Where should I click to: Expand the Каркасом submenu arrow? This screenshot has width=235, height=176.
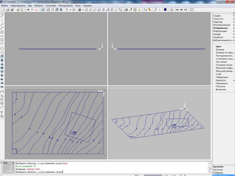234,80
